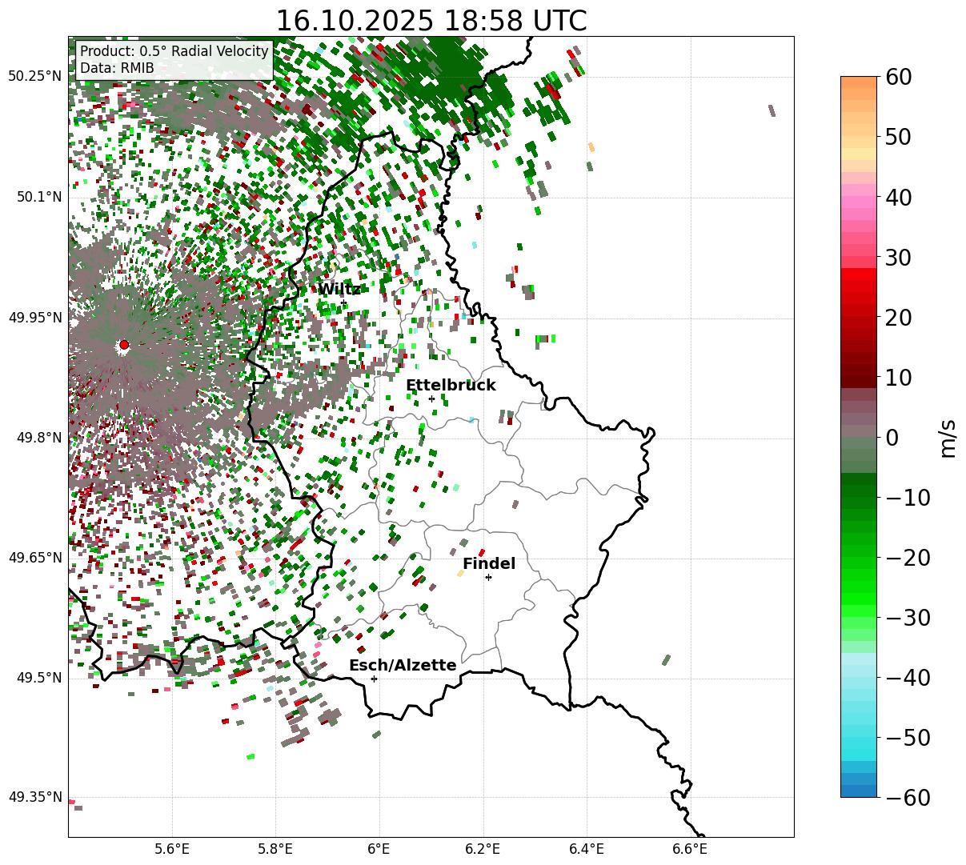Click the Findel cross marker
Image resolution: width=966 pixels, height=865 pixels.
coord(488,577)
